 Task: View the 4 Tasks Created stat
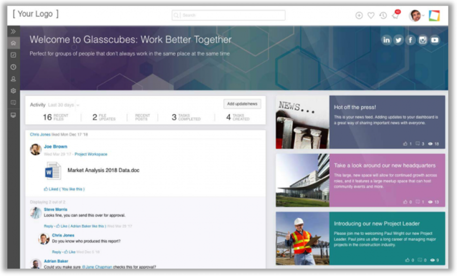click(x=238, y=117)
